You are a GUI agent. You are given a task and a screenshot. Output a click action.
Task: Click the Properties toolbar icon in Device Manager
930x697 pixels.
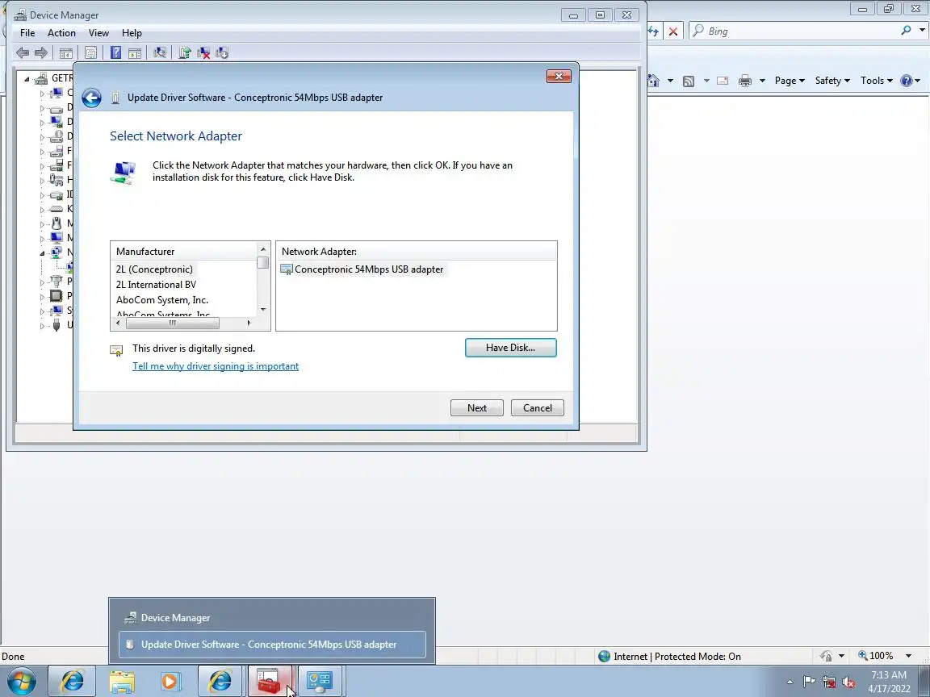[x=90, y=52]
